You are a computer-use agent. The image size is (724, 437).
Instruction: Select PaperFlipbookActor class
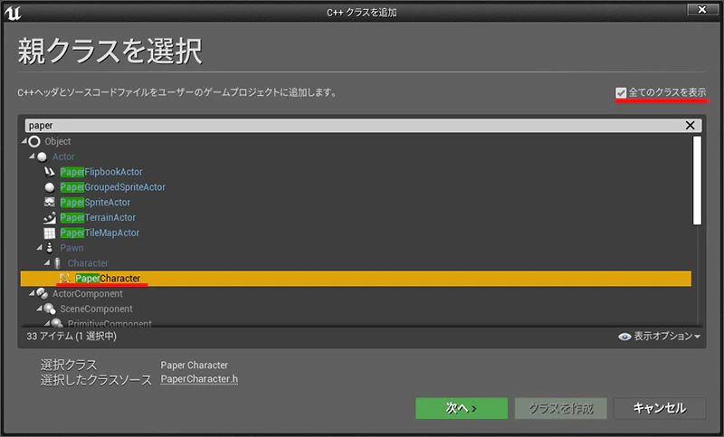coord(101,172)
